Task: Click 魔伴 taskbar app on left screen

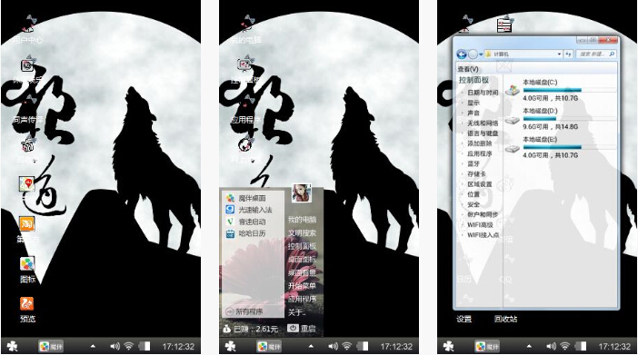Action: [x=51, y=347]
